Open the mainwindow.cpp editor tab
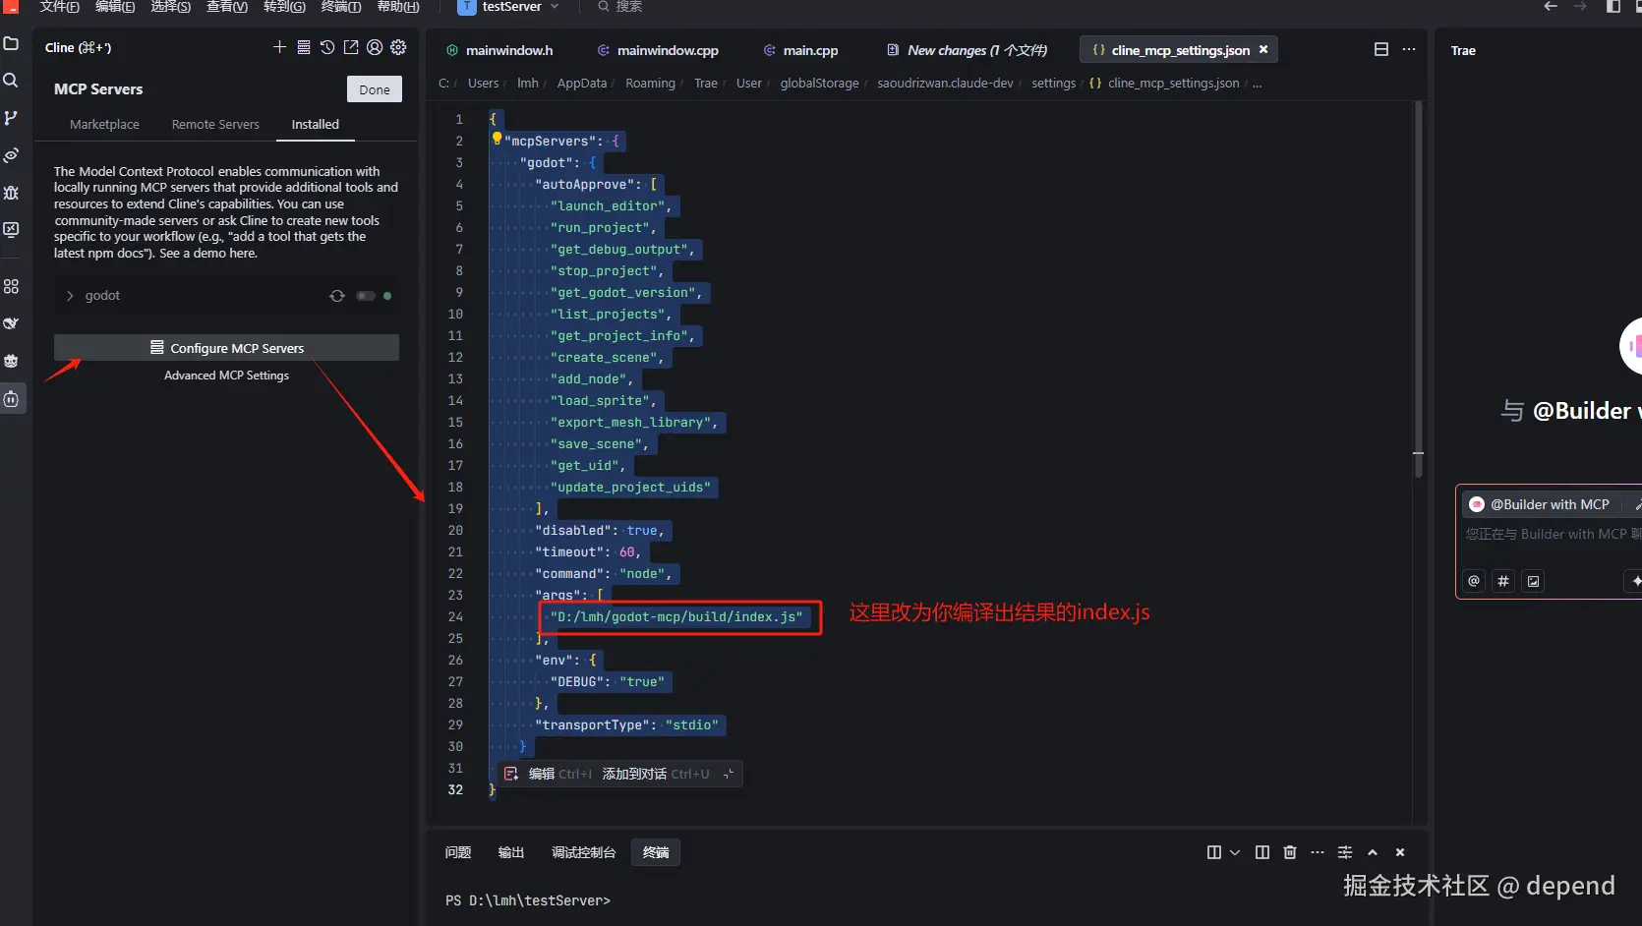This screenshot has width=1642, height=926. pos(658,50)
